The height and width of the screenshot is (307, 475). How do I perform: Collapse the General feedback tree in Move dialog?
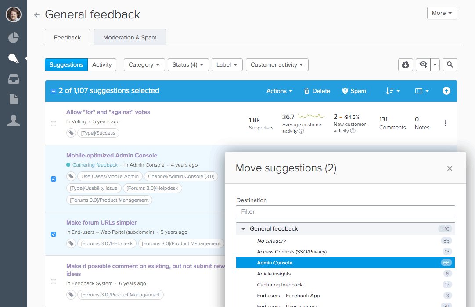coord(243,228)
